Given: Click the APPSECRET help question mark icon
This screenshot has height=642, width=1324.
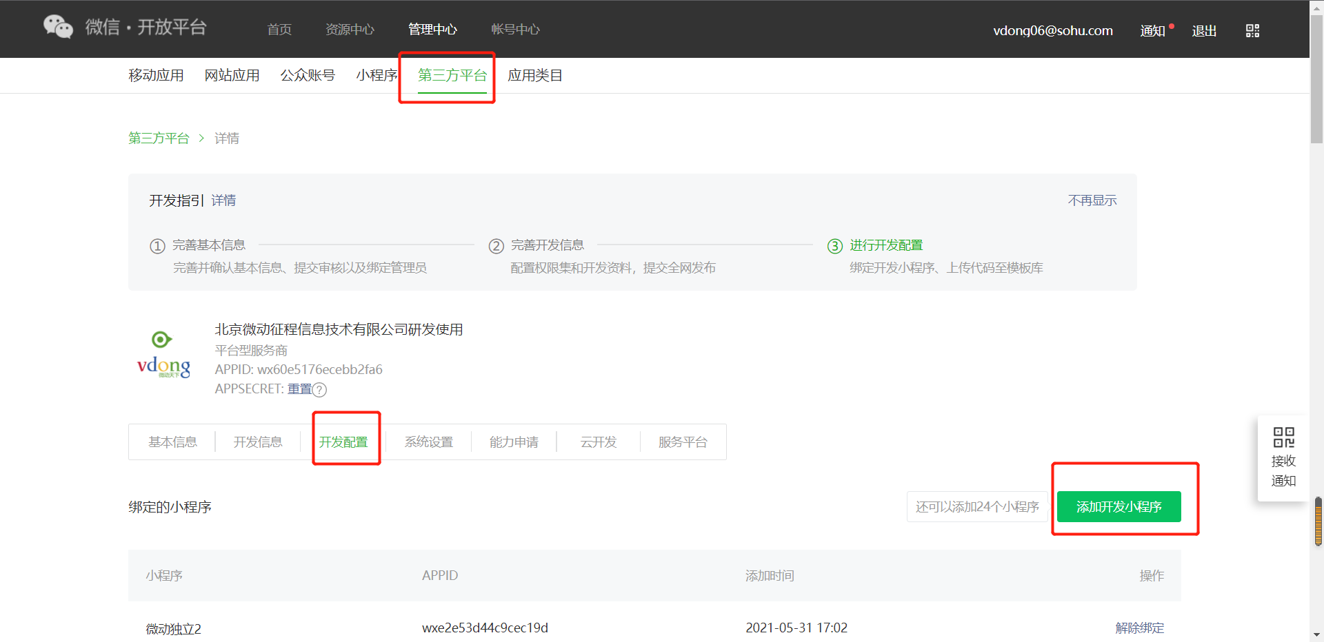Looking at the screenshot, I should [x=319, y=390].
